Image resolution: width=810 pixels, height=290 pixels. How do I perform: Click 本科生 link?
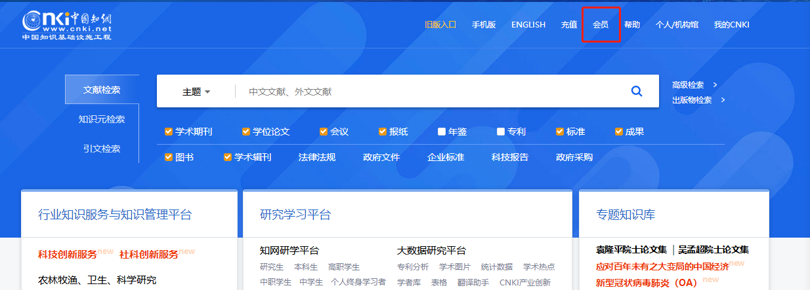[x=306, y=266]
